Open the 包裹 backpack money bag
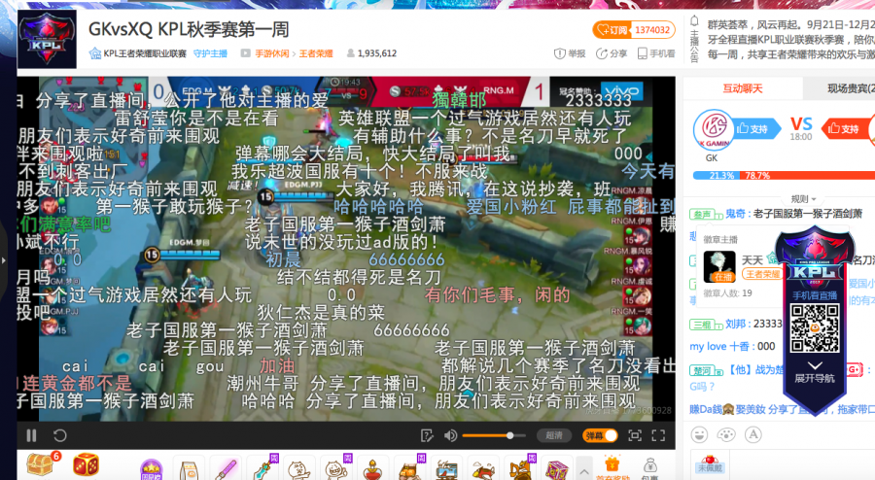The height and width of the screenshot is (480, 875). 649,467
